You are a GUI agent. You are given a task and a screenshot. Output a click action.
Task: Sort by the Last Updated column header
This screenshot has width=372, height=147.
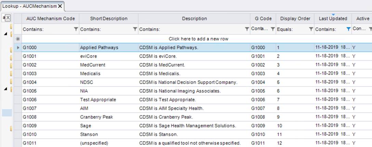pos(333,19)
